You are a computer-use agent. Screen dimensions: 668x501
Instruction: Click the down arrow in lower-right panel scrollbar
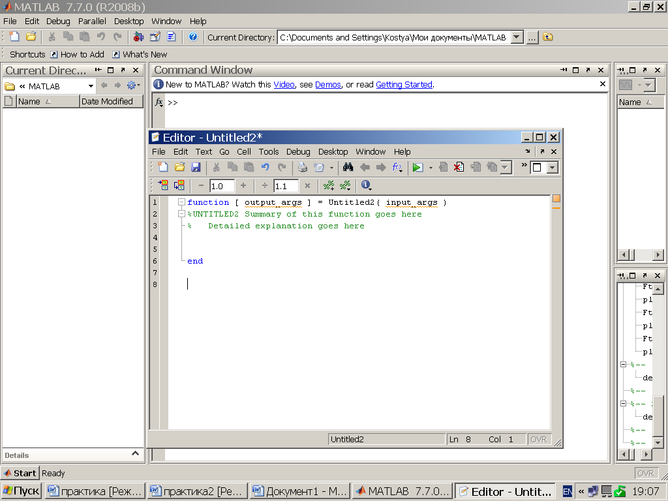(658, 443)
